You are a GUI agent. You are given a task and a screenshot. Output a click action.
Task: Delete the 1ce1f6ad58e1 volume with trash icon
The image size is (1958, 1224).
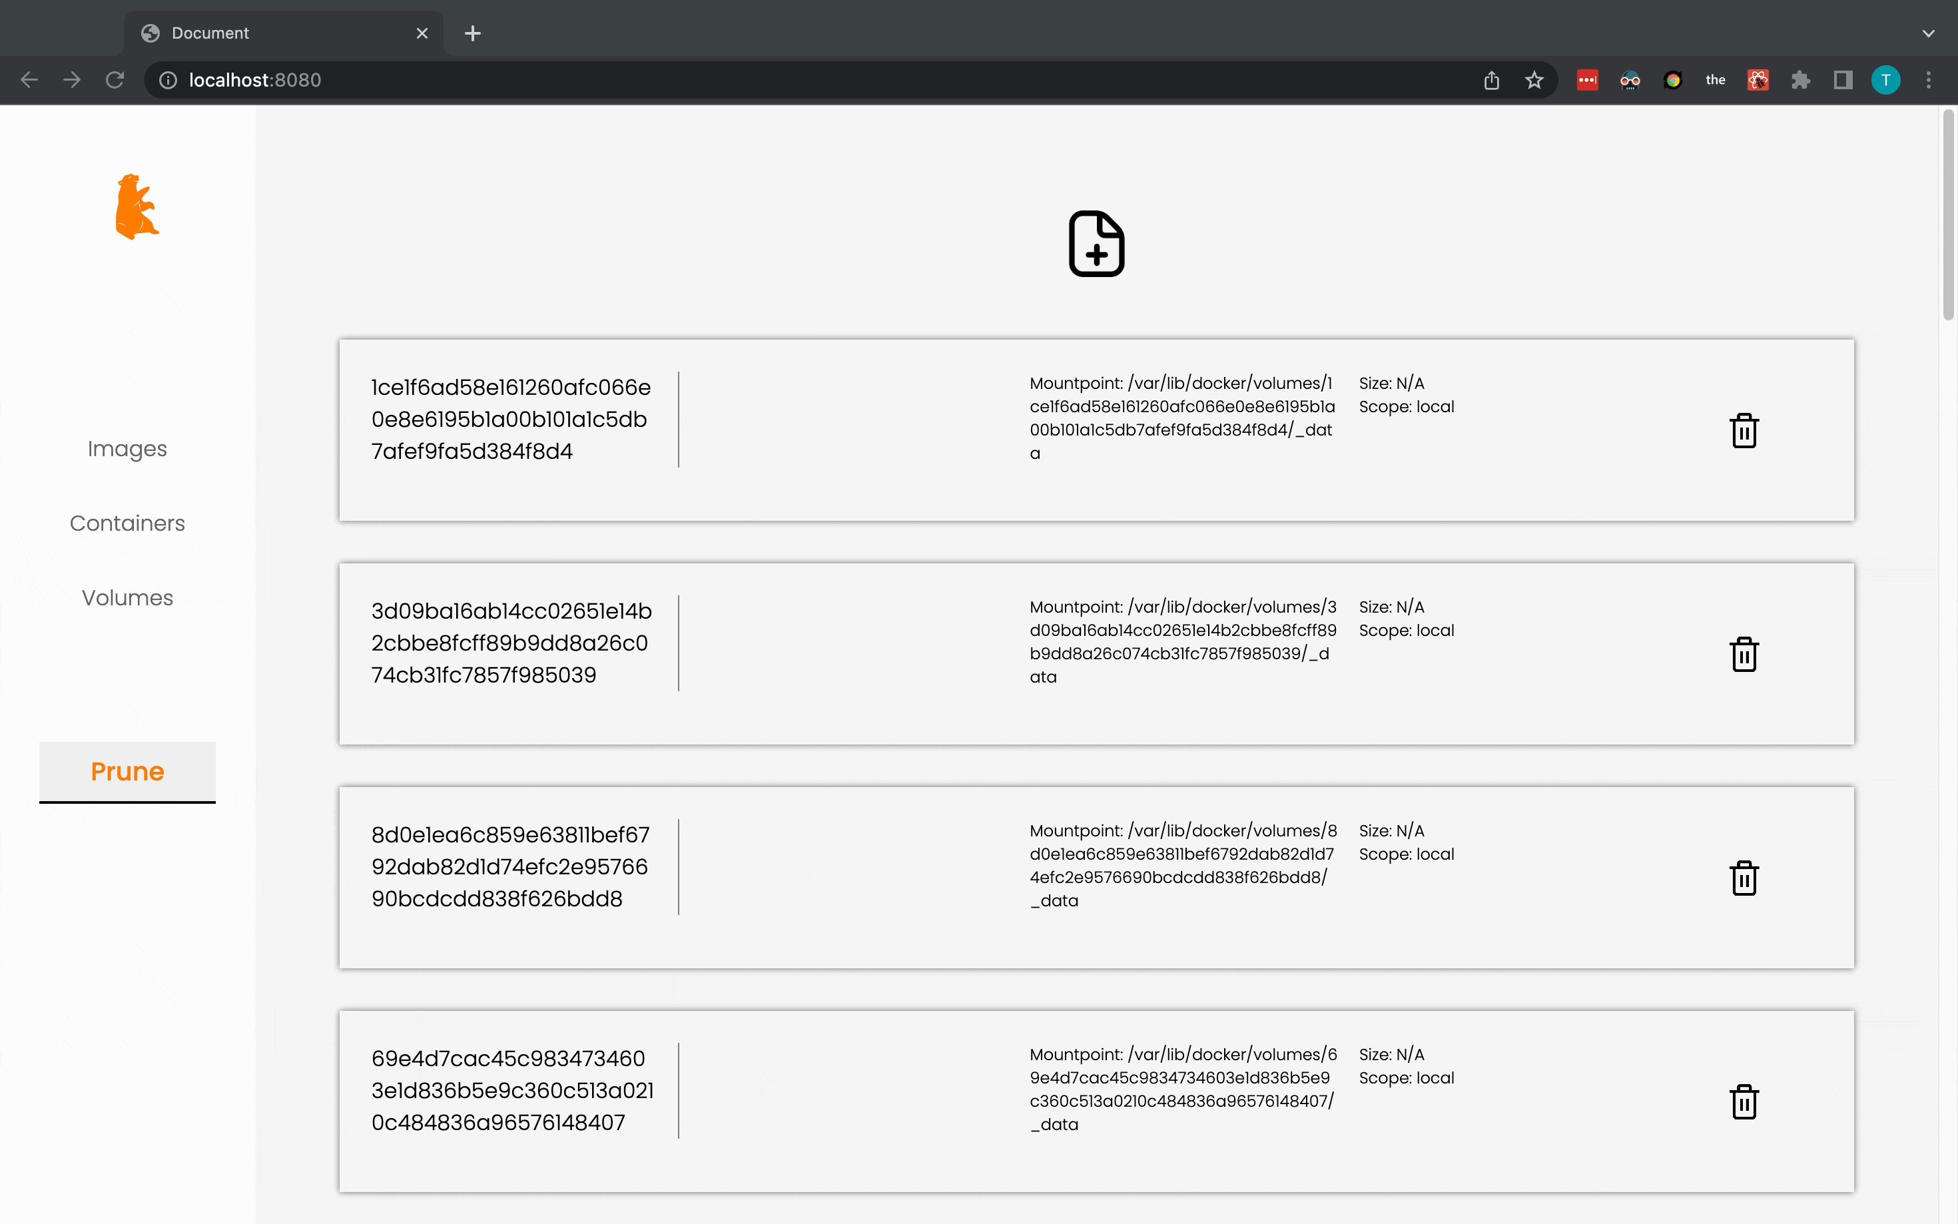click(x=1744, y=431)
